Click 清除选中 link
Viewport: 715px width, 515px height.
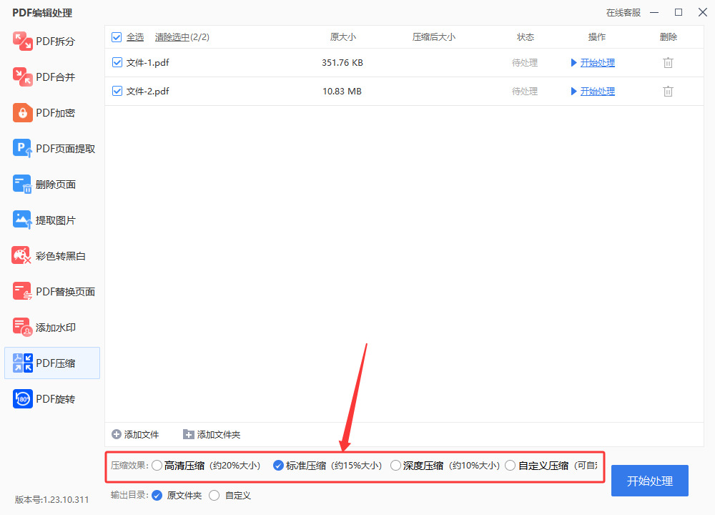click(x=172, y=37)
